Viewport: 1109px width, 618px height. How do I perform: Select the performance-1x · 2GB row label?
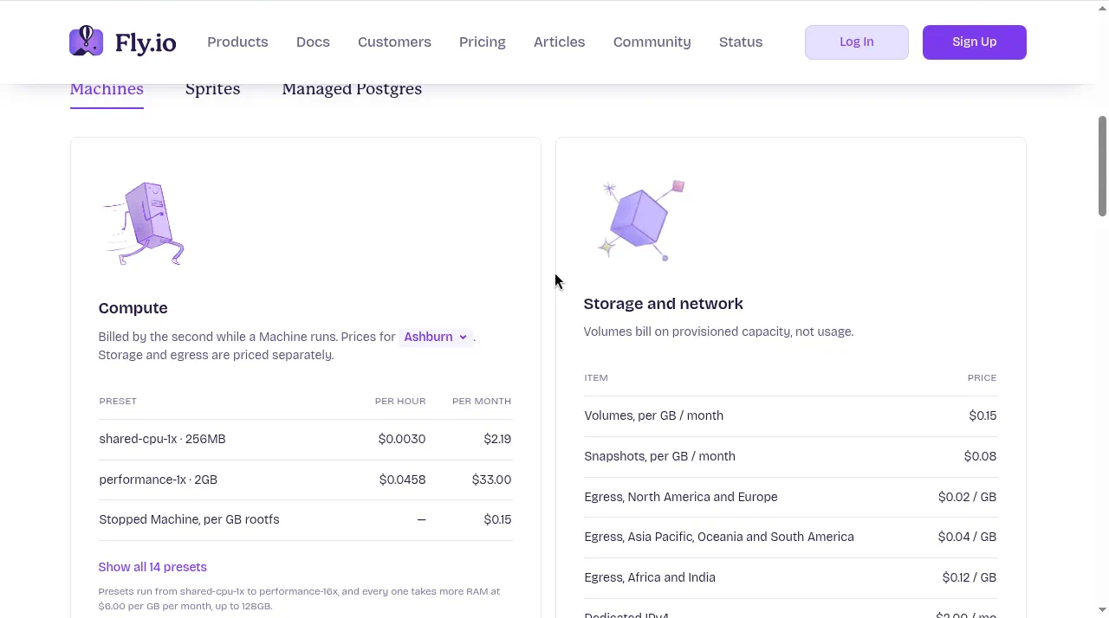click(158, 480)
